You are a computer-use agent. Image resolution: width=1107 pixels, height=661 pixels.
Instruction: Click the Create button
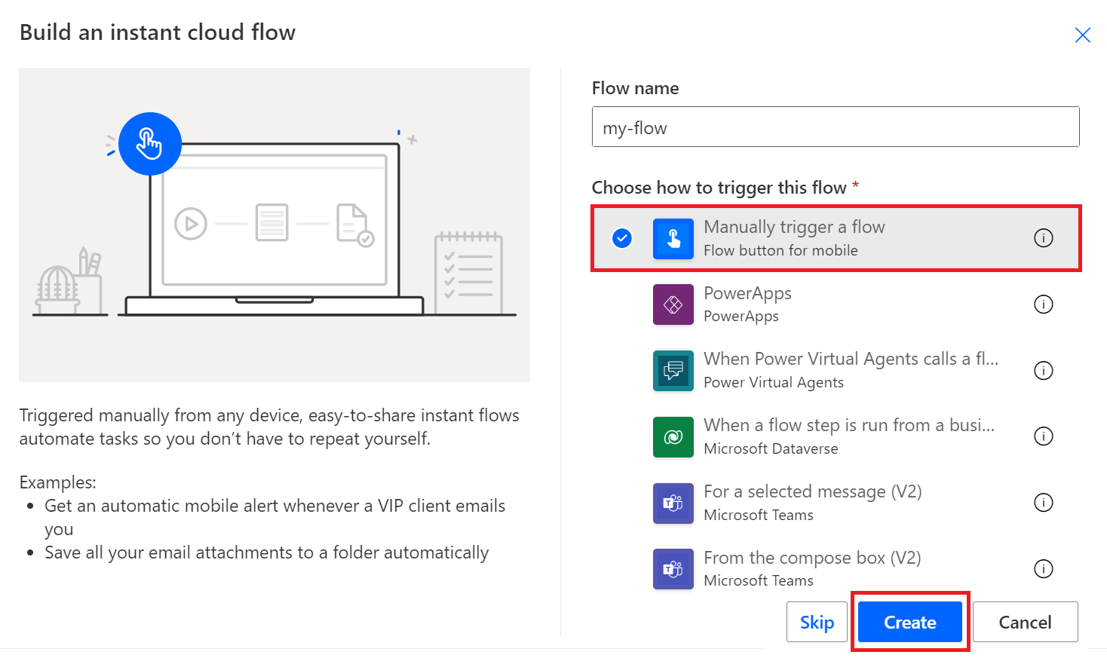pyautogui.click(x=909, y=621)
